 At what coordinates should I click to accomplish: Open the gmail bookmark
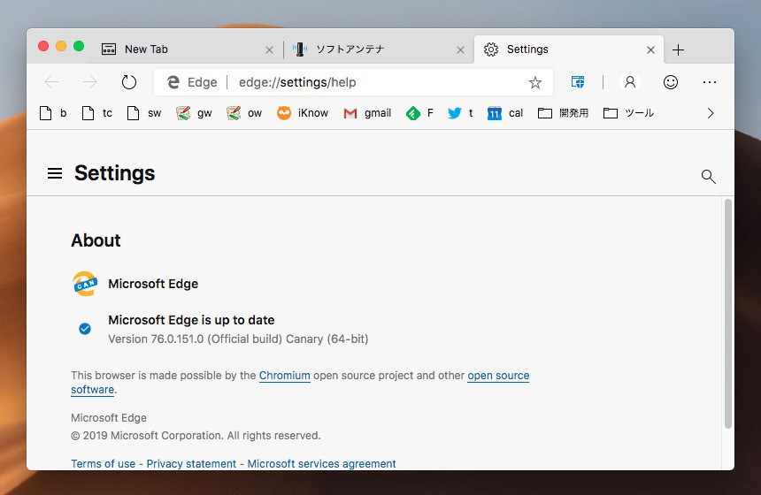367,113
